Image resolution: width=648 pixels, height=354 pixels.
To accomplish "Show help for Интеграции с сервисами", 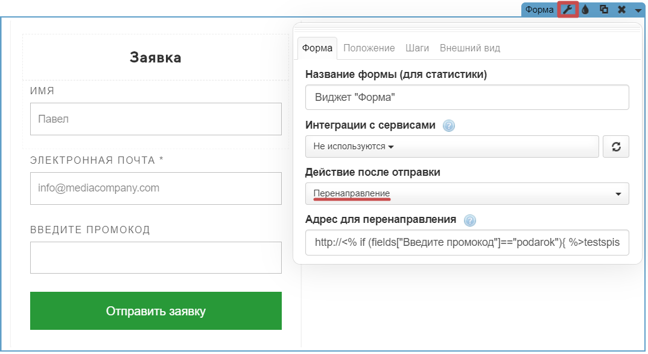I will pos(448,126).
